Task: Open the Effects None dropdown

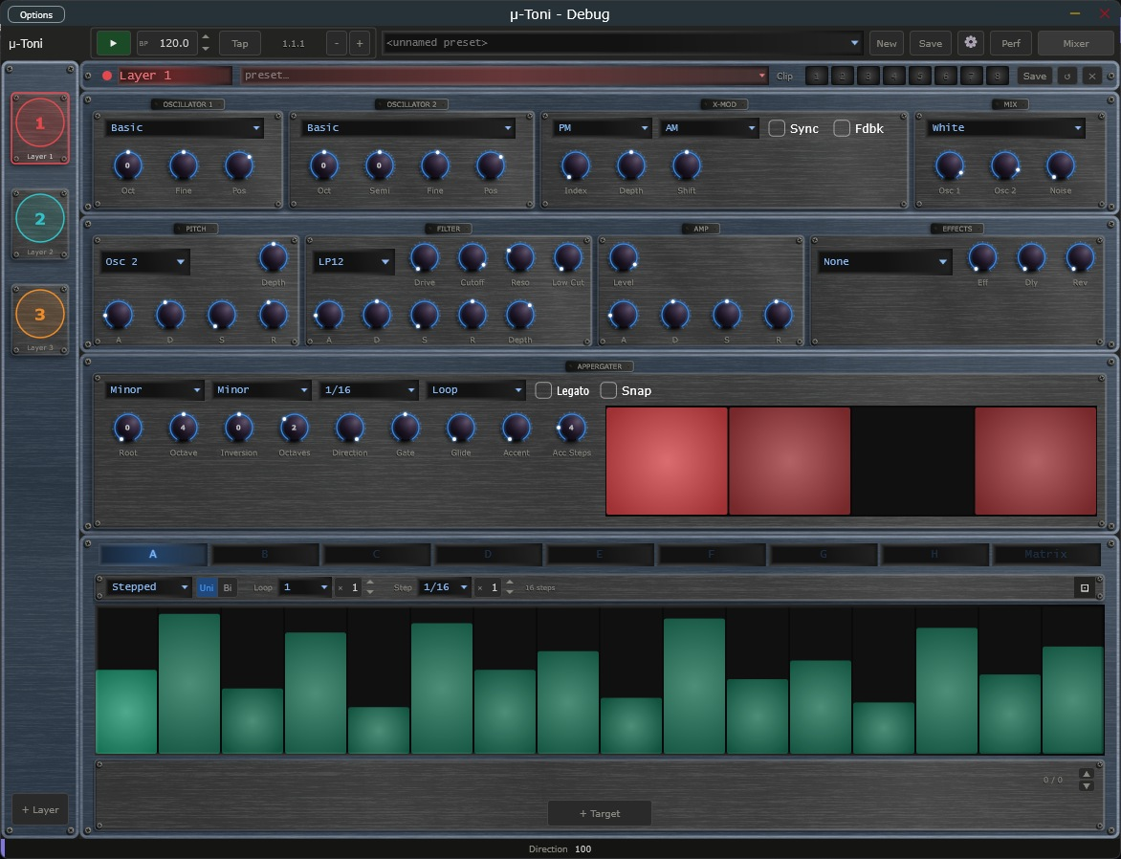Action: (x=885, y=262)
